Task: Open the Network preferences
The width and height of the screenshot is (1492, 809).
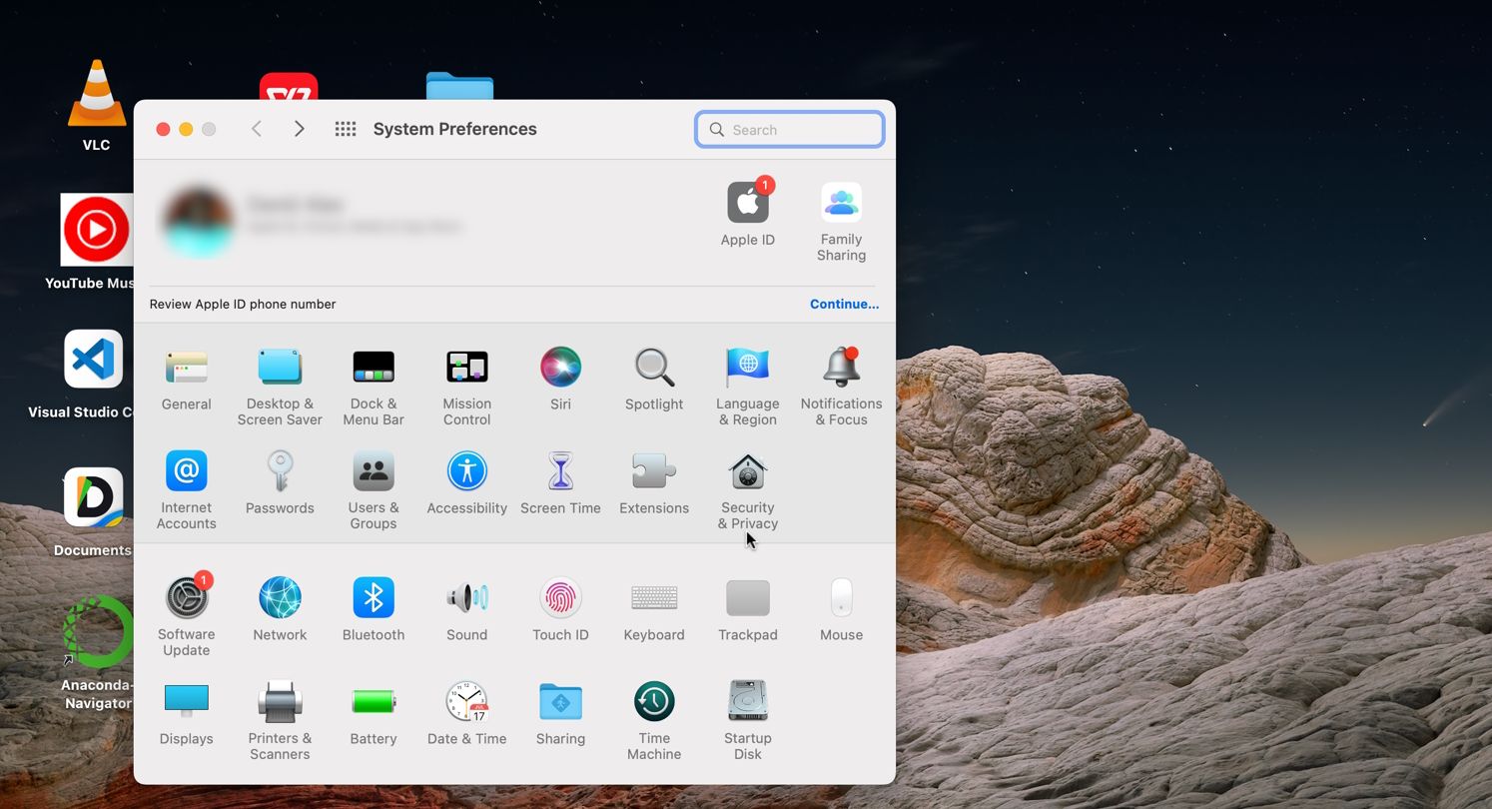Action: pyautogui.click(x=280, y=598)
